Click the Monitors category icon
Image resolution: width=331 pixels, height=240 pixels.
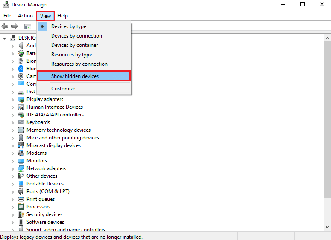click(x=21, y=161)
